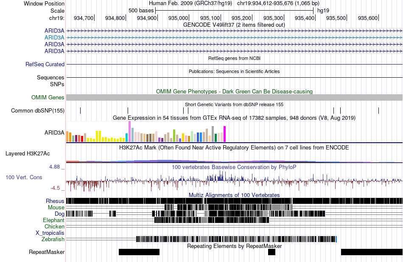Click the 935,400 ruler coordinate
This screenshot has height=262, width=403.
coord(305,18)
